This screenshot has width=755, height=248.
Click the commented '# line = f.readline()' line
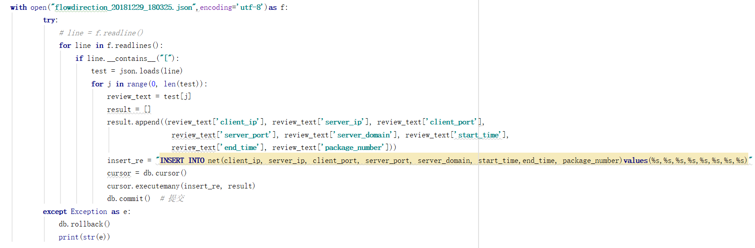pos(101,33)
